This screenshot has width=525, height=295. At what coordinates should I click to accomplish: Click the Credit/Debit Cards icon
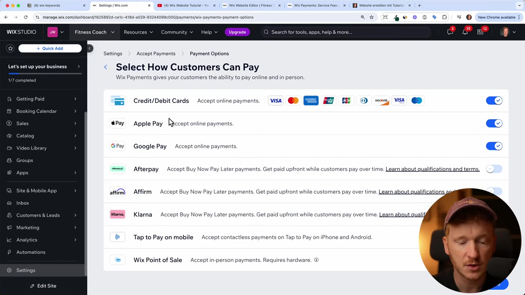click(x=118, y=100)
